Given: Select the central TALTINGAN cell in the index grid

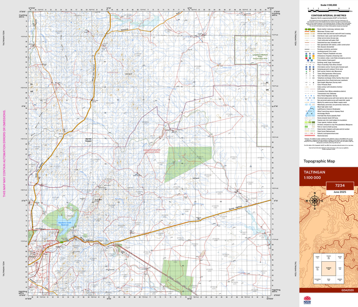Looking at the screenshot, I should 329,269.
